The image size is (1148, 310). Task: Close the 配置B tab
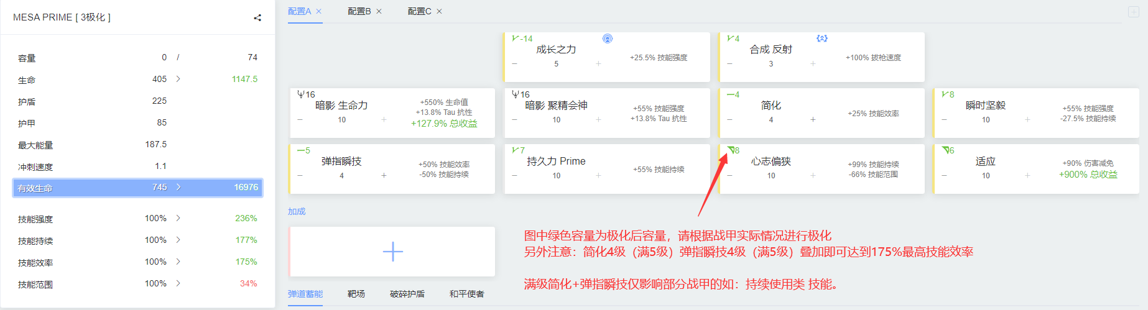pyautogui.click(x=379, y=11)
